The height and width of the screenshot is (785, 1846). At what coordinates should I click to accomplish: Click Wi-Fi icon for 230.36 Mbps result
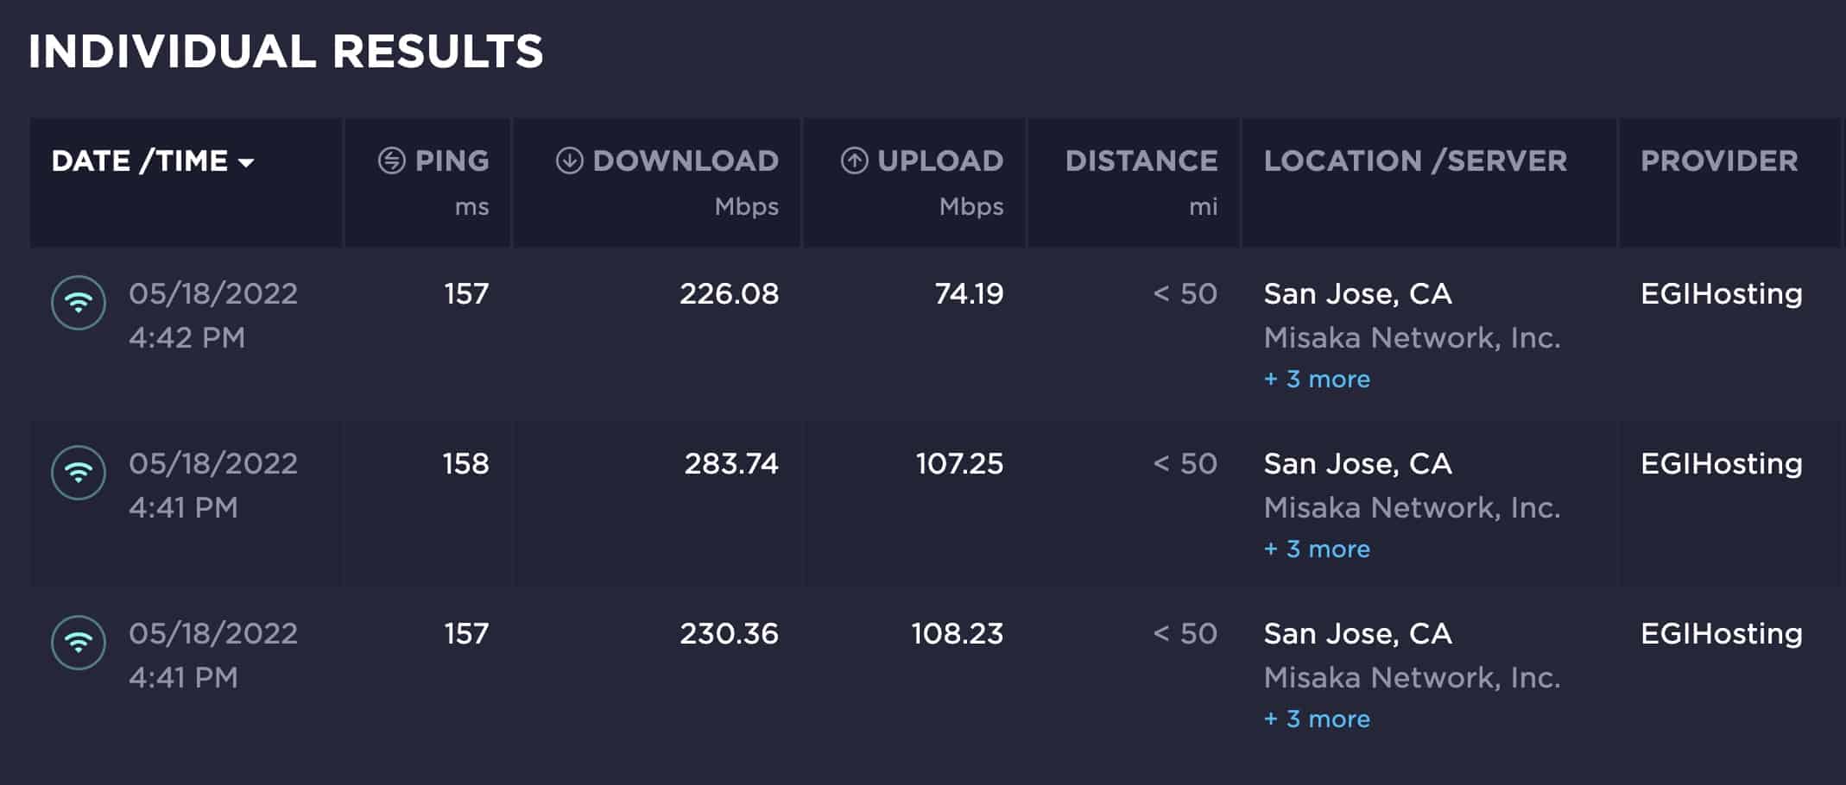pos(79,643)
